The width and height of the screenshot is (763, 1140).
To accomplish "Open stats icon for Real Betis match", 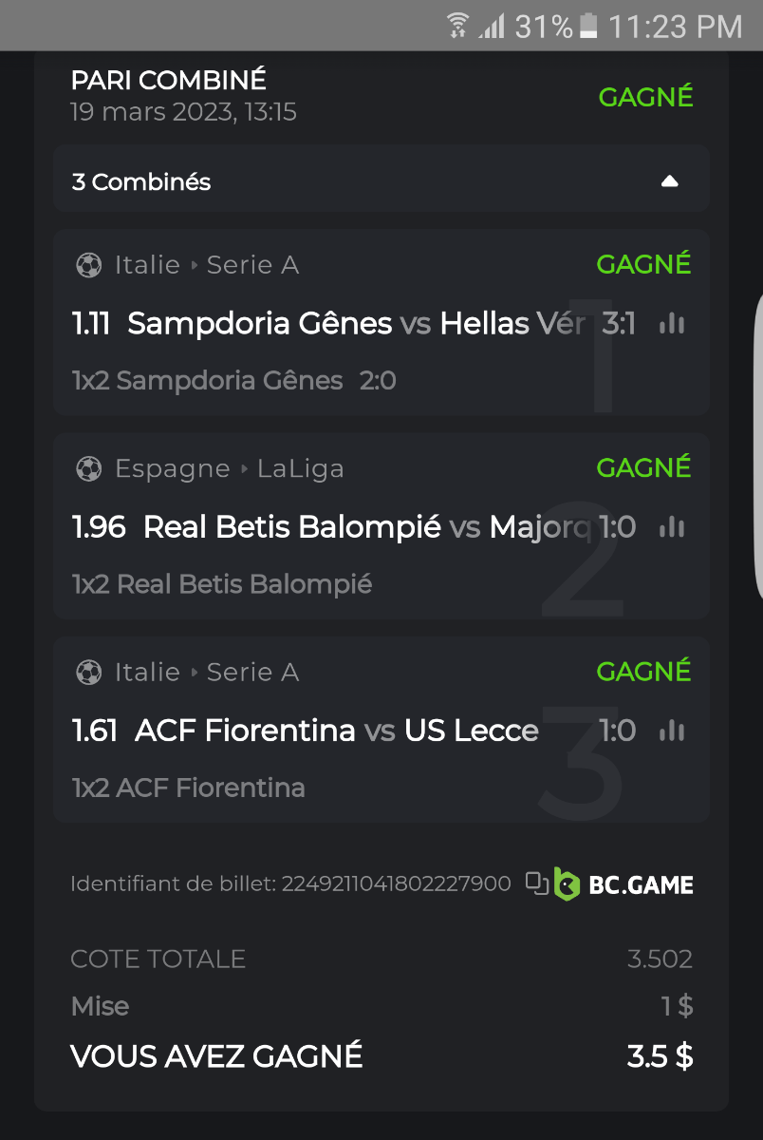I will 672,527.
